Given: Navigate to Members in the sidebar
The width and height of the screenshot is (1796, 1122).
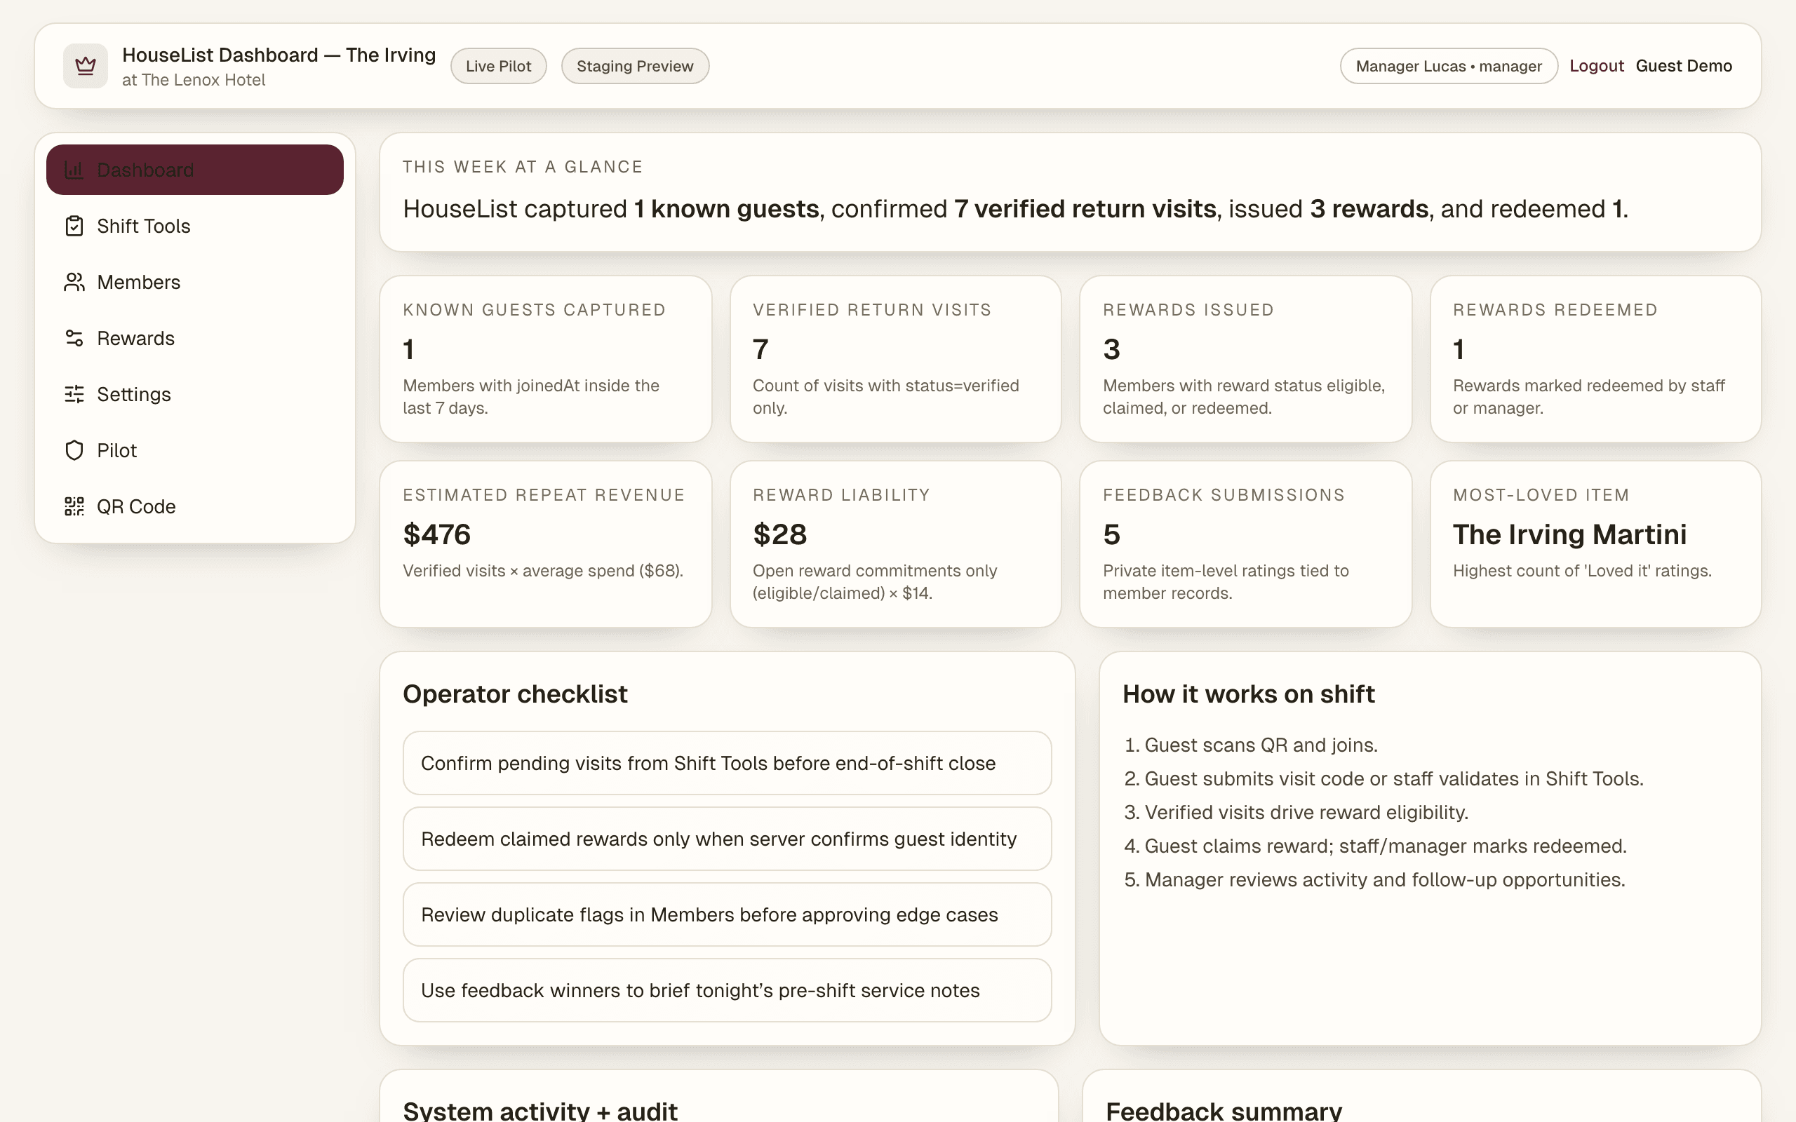Looking at the screenshot, I should (x=138, y=282).
